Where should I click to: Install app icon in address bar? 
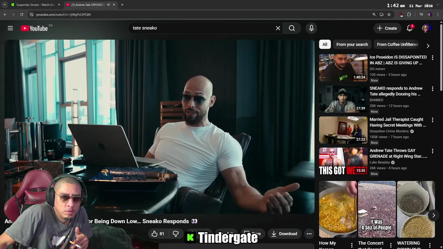click(x=381, y=15)
